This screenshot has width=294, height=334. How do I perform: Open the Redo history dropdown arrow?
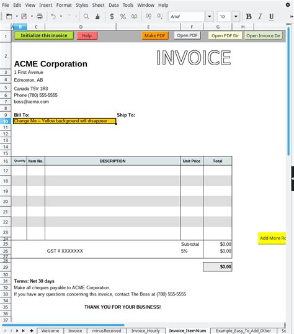tap(76, 16)
